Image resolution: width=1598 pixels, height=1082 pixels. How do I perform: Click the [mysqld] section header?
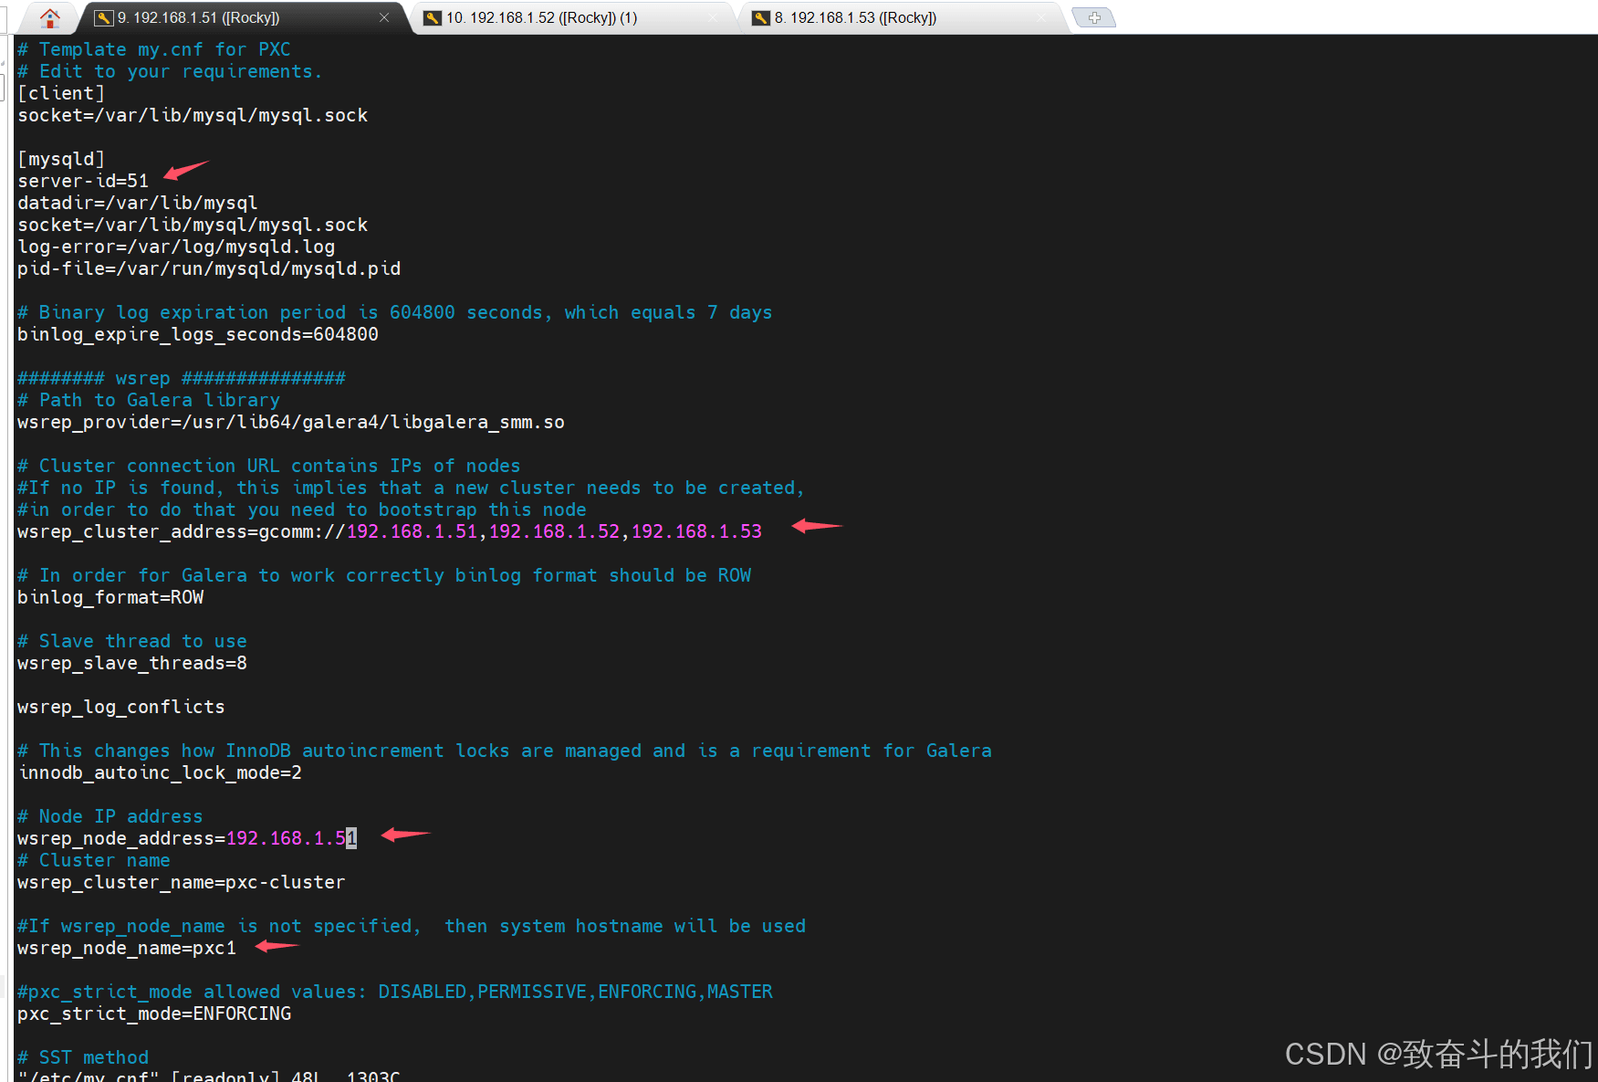[x=61, y=159]
